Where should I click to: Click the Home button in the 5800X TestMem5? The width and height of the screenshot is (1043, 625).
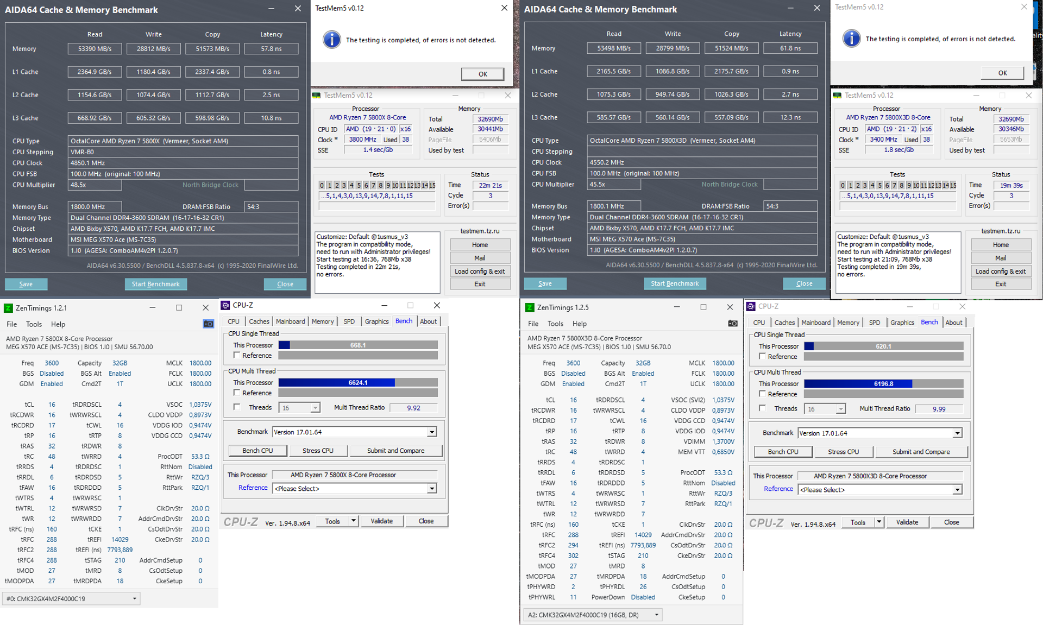pyautogui.click(x=480, y=245)
